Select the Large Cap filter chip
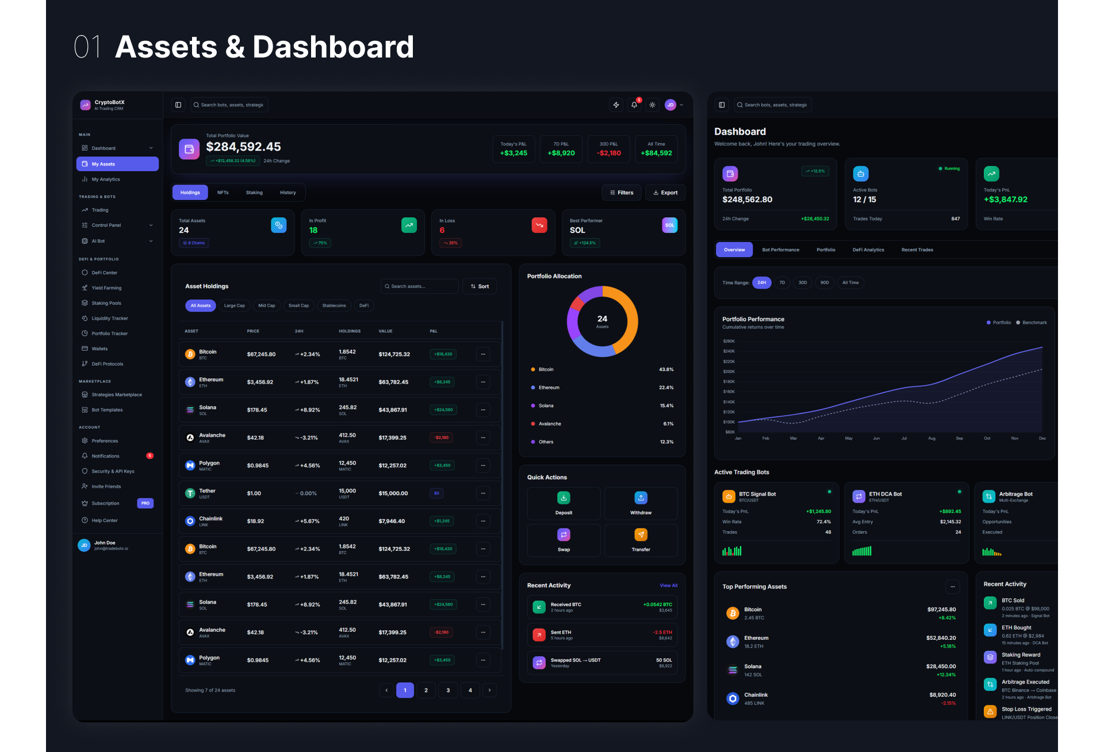Image resolution: width=1104 pixels, height=752 pixels. [235, 306]
